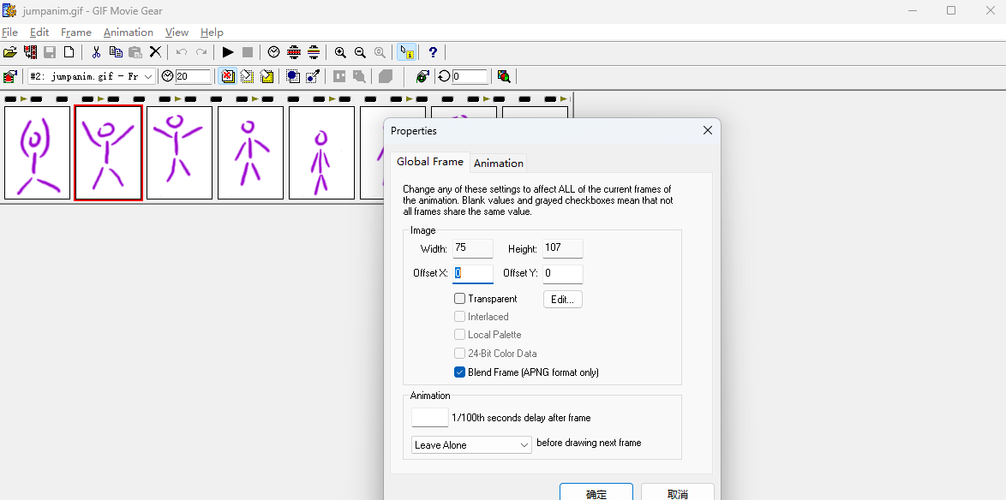Play the animation preview
This screenshot has width=1006, height=500.
tap(228, 52)
